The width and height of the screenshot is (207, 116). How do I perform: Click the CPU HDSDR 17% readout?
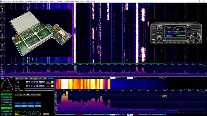pyautogui.click(x=35, y=113)
